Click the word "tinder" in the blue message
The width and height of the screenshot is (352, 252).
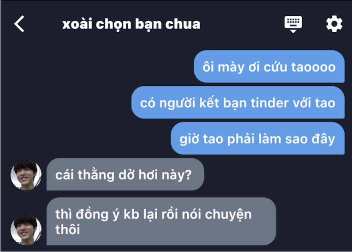pyautogui.click(x=270, y=103)
